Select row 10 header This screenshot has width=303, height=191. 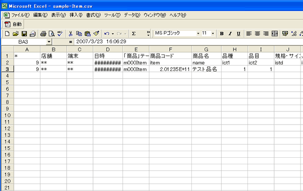8,115
